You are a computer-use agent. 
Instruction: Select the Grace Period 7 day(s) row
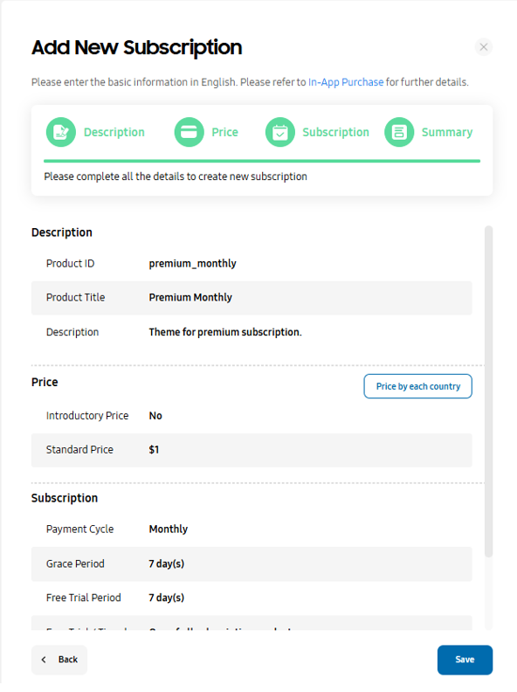point(252,564)
